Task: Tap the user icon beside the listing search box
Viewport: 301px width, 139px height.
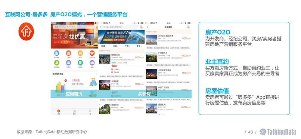Action: (x=141, y=27)
